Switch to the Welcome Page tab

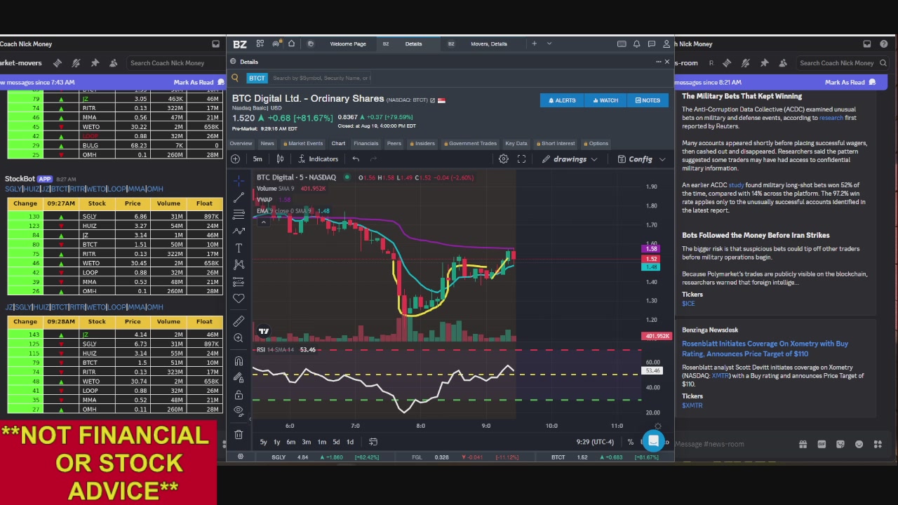[348, 43]
